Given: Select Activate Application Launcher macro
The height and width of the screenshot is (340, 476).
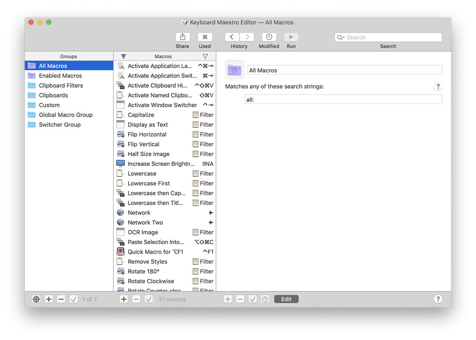Looking at the screenshot, I should coord(165,66).
